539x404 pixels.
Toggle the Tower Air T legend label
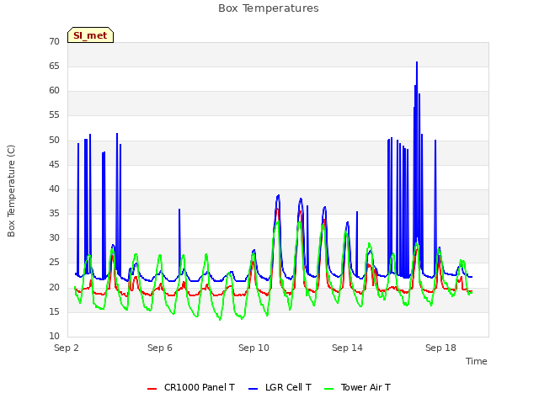366,387
